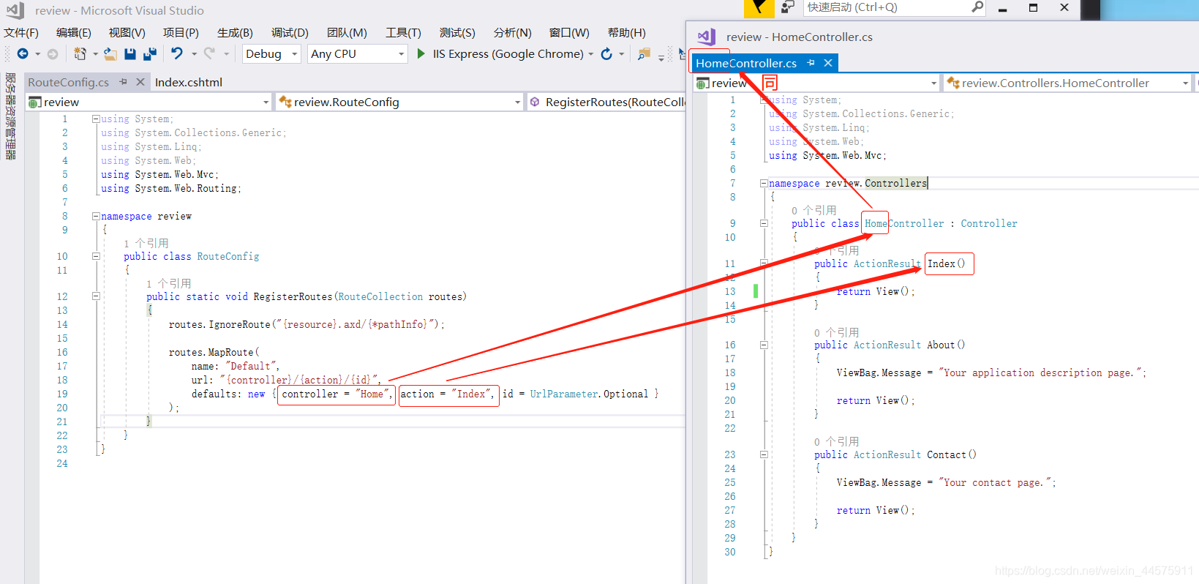1199x584 pixels.
Task: Collapse namespace review.Controllers block
Action: (x=764, y=184)
